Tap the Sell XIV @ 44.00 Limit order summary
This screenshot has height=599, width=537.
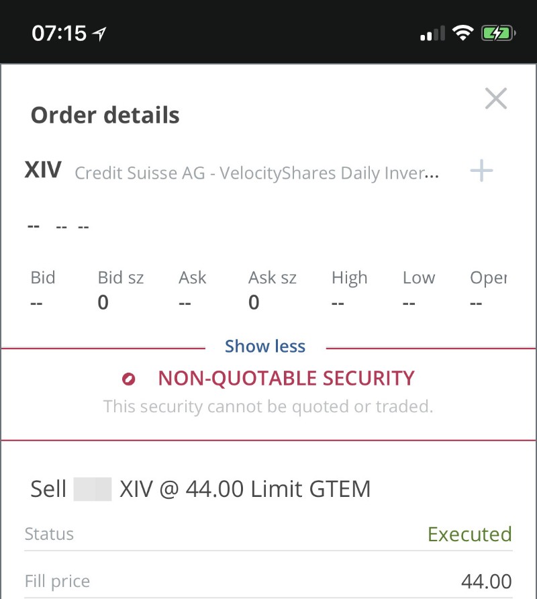coord(201,489)
